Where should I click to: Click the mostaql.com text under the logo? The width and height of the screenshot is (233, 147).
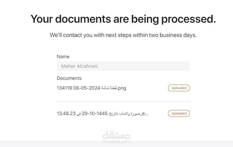click(116, 141)
